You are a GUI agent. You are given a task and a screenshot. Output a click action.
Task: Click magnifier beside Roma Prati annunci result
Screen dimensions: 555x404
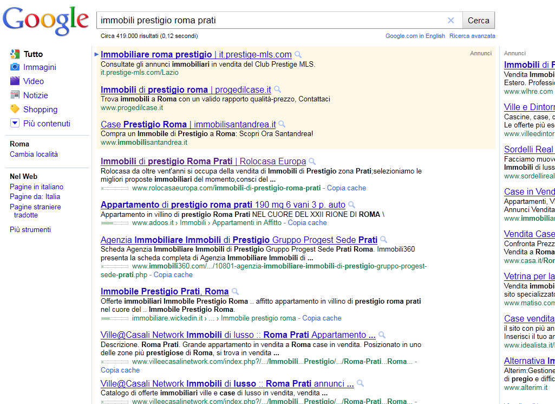(x=360, y=383)
